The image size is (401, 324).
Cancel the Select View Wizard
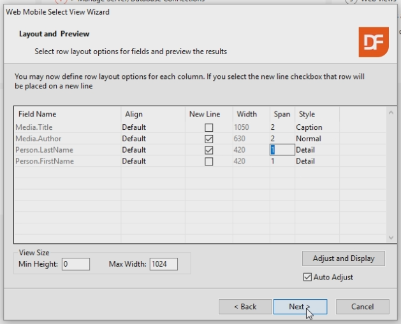[x=362, y=307]
